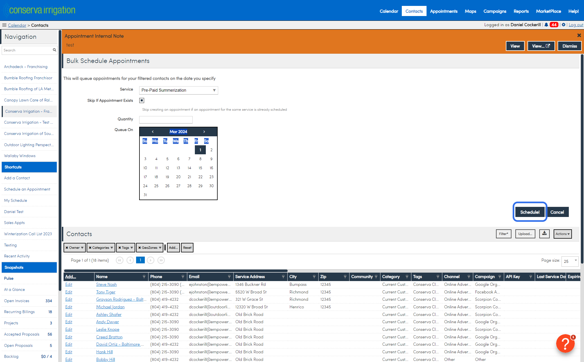The height and width of the screenshot is (362, 584).
Task: Select Wallaby Windows in navigation
Action: click(20, 156)
